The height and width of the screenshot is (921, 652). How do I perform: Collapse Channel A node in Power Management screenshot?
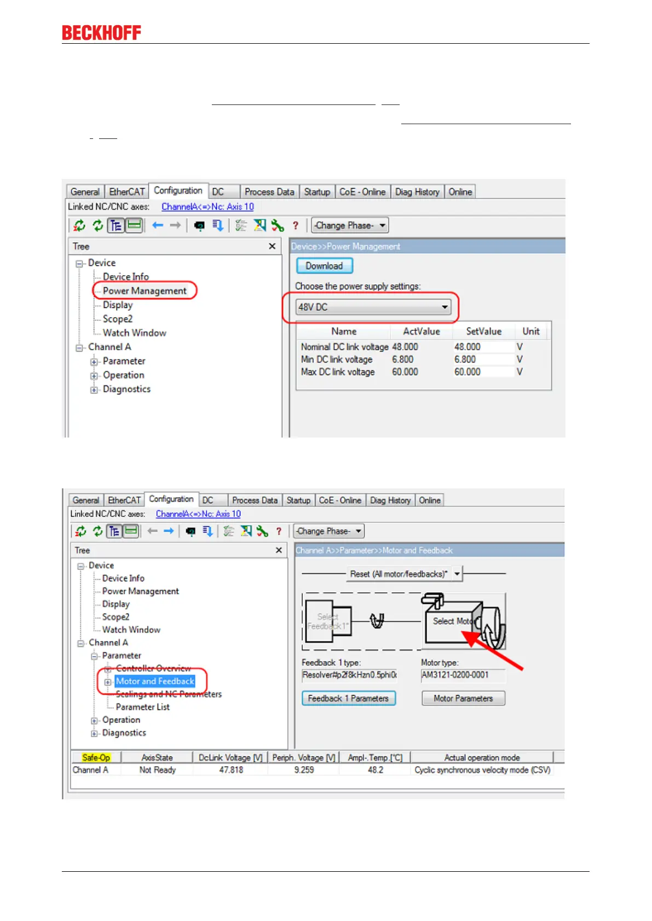tap(80, 347)
